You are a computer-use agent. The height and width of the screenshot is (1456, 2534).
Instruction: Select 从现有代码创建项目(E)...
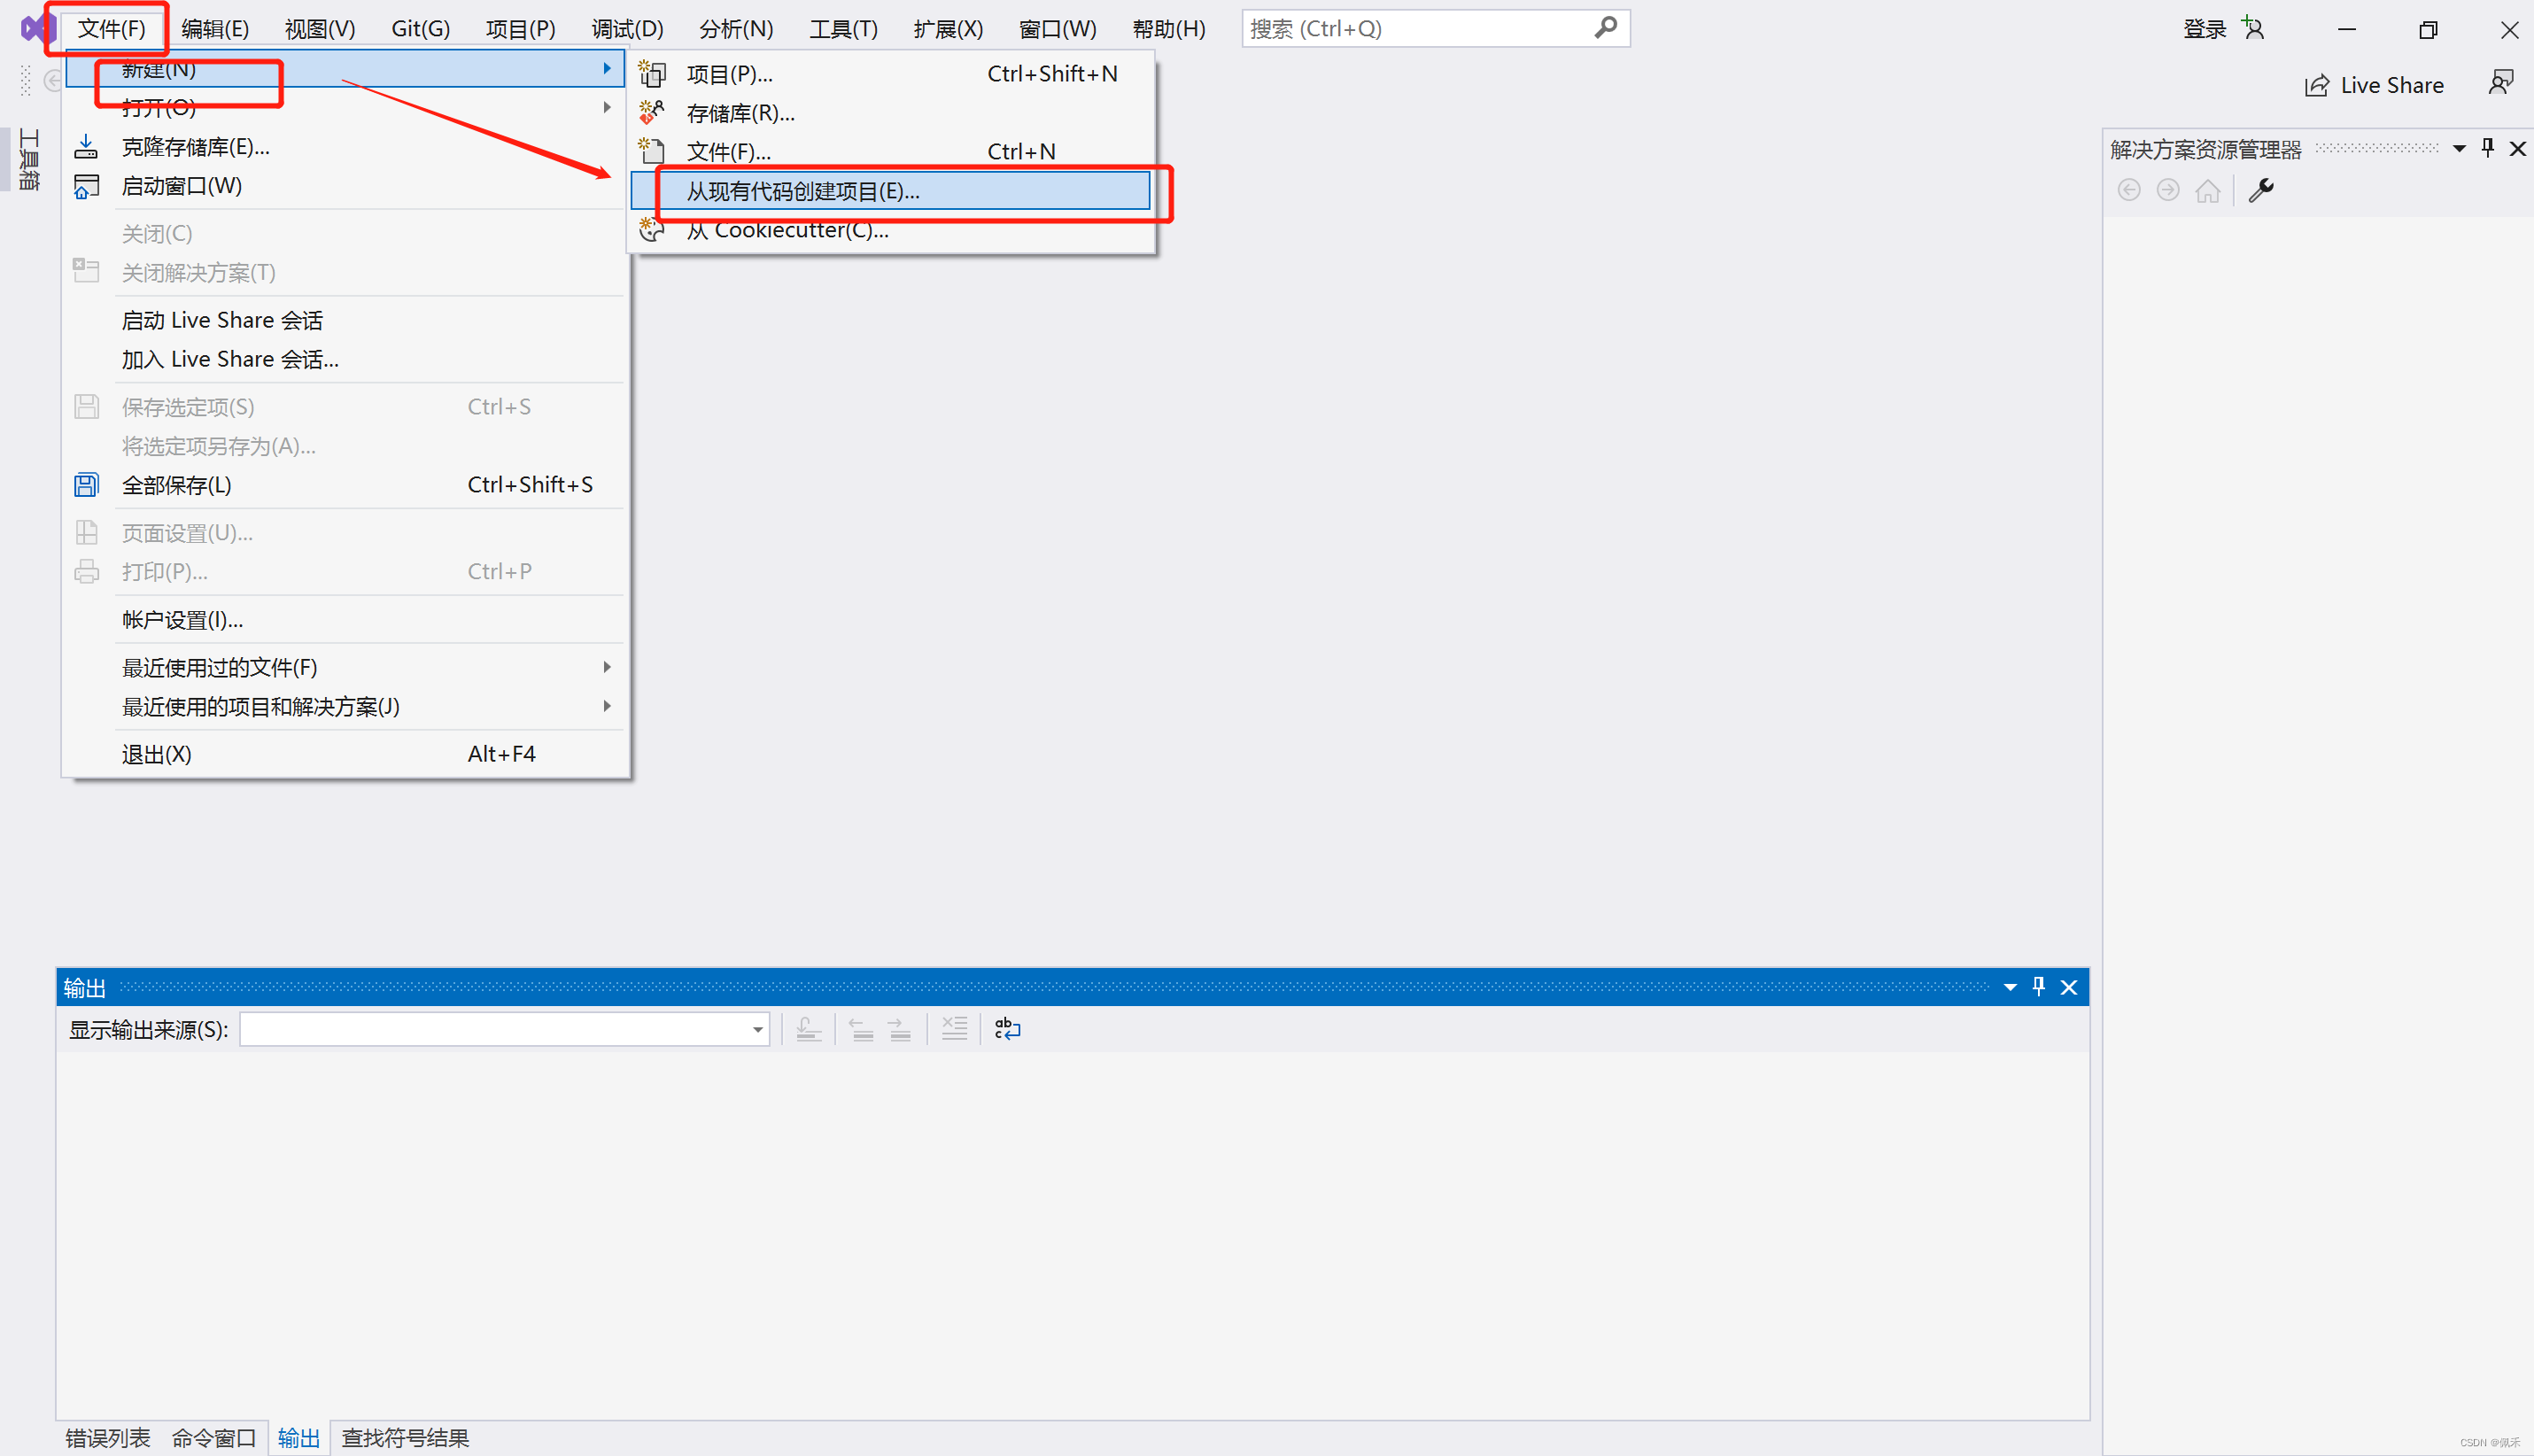(x=890, y=191)
